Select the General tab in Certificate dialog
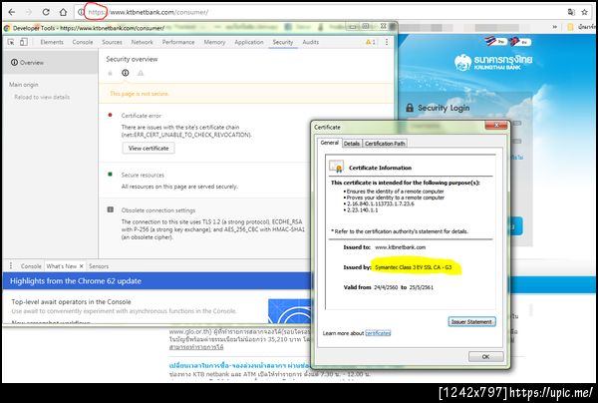This screenshot has width=598, height=403. tap(329, 143)
